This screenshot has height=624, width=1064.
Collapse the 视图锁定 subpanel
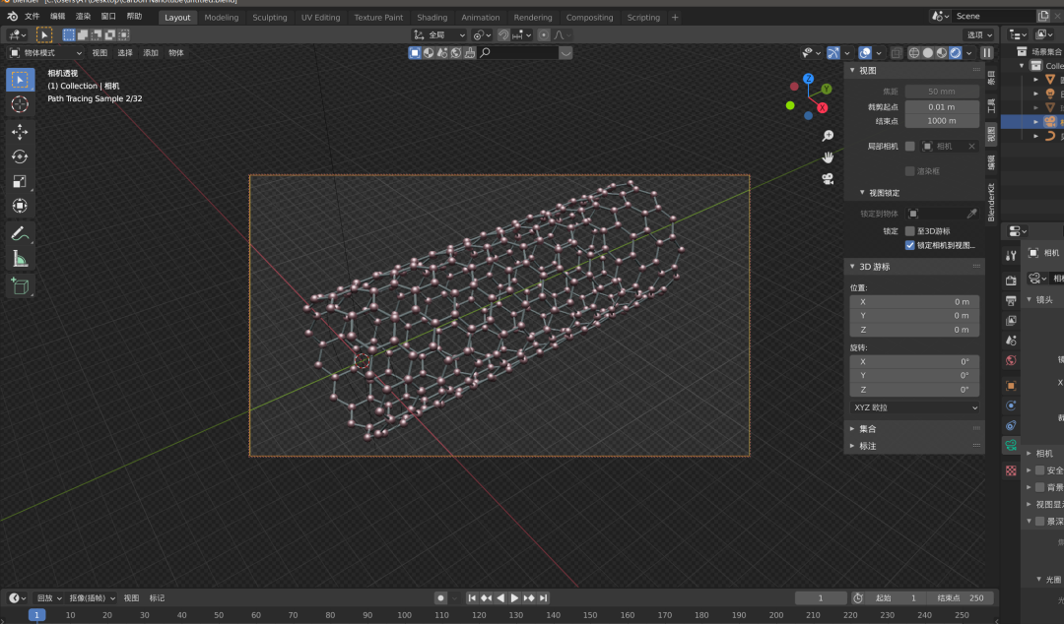(862, 193)
